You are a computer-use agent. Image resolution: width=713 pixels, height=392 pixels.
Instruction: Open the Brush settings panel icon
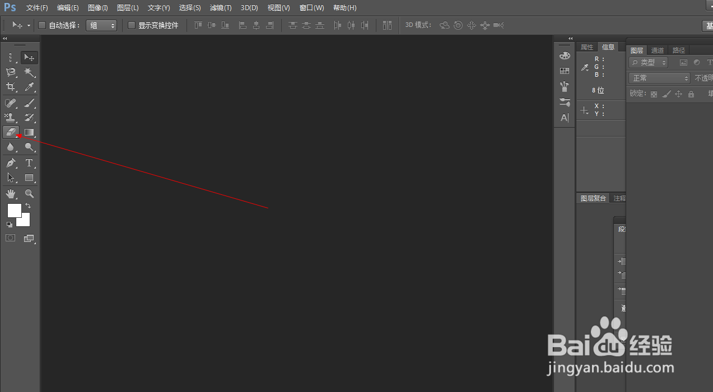565,102
